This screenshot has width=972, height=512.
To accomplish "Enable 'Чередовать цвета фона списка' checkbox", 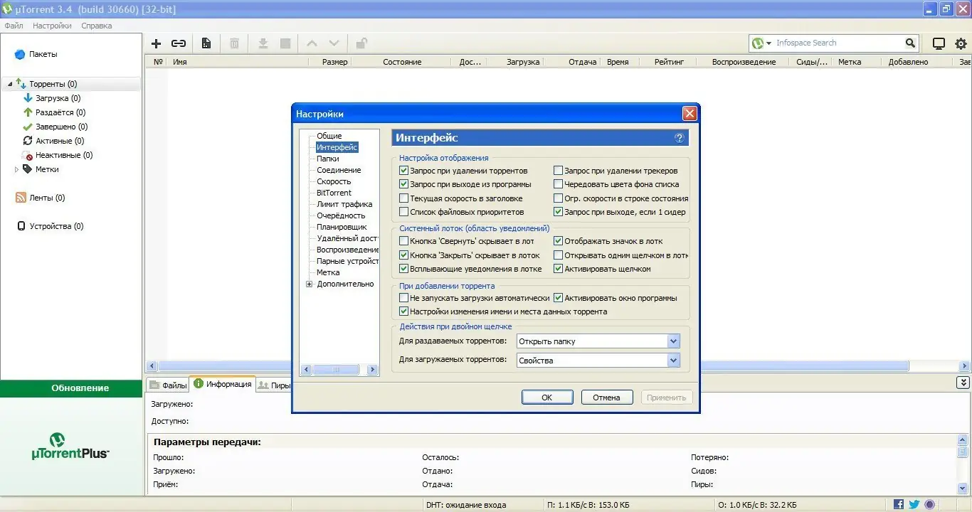I will 559,184.
